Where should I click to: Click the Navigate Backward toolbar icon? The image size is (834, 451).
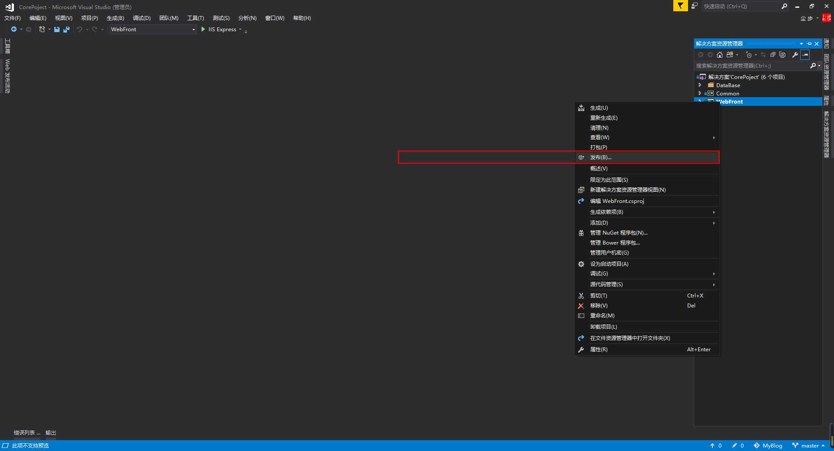(14, 29)
